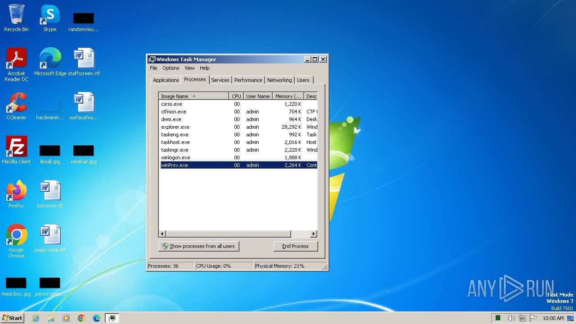The width and height of the screenshot is (576, 324).
Task: Select the csrss.exe process row
Action: tap(238, 104)
